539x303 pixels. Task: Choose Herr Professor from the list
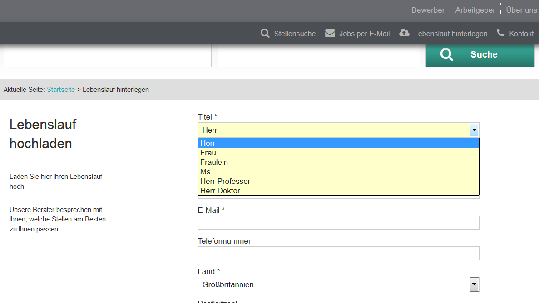coord(338,181)
